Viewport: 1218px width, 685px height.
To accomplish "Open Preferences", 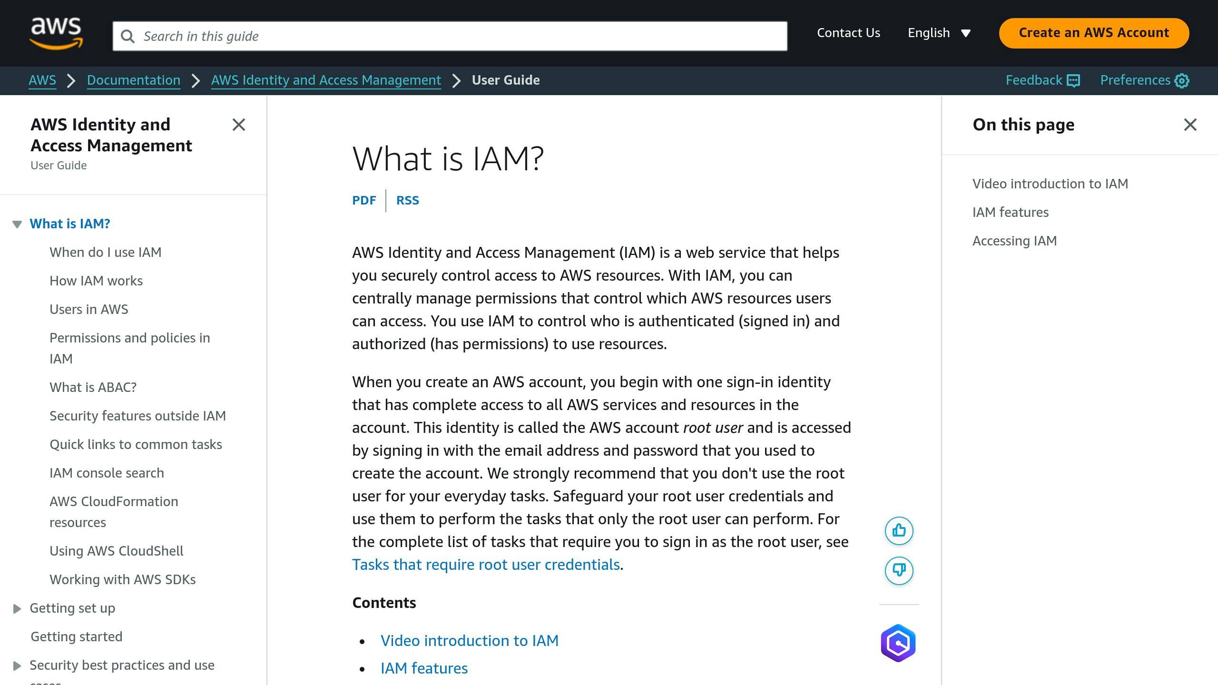I will (1144, 80).
